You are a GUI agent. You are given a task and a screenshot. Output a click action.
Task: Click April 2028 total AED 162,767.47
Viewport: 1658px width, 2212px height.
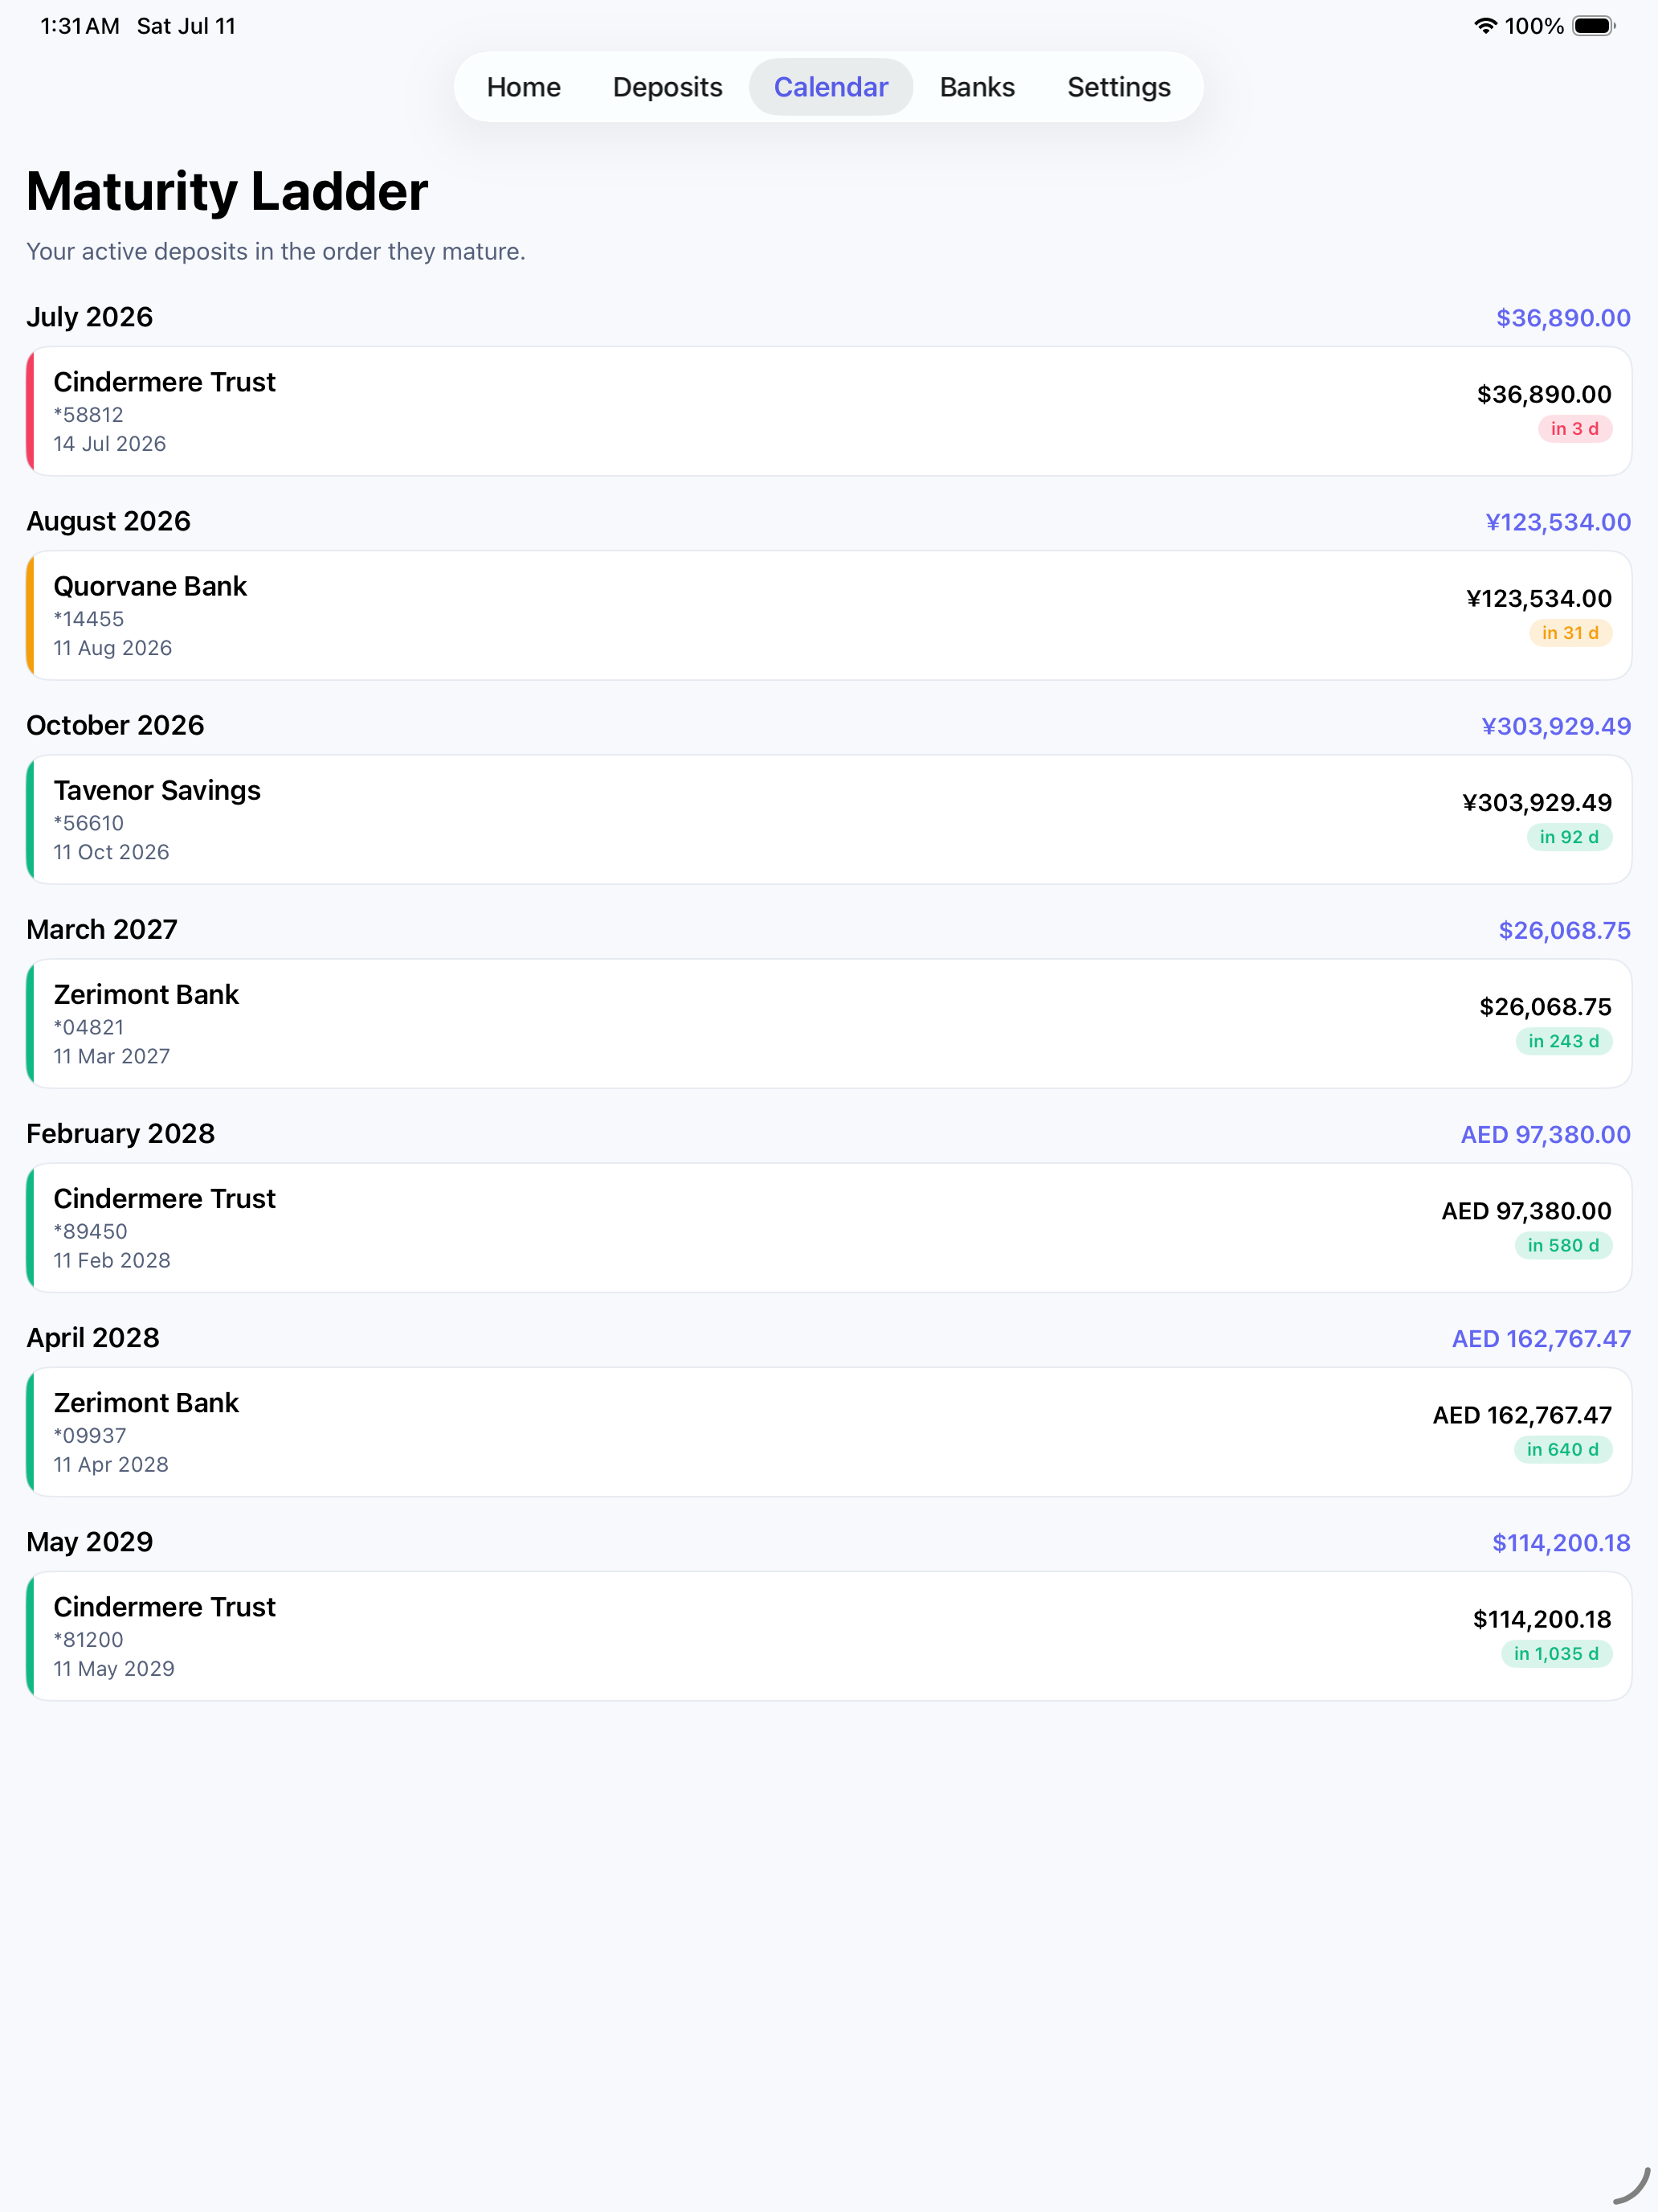[1541, 1338]
